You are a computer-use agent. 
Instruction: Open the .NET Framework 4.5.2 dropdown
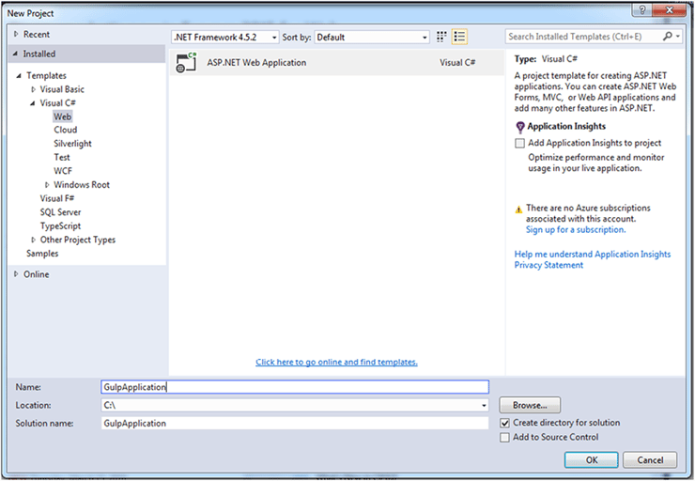click(x=225, y=38)
